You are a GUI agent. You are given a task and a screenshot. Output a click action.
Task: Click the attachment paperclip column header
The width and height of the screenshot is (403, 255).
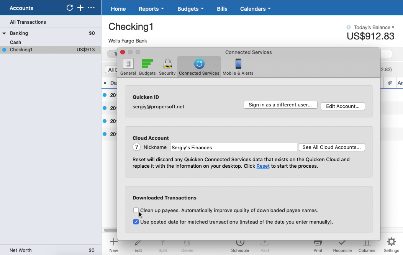pyautogui.click(x=390, y=83)
